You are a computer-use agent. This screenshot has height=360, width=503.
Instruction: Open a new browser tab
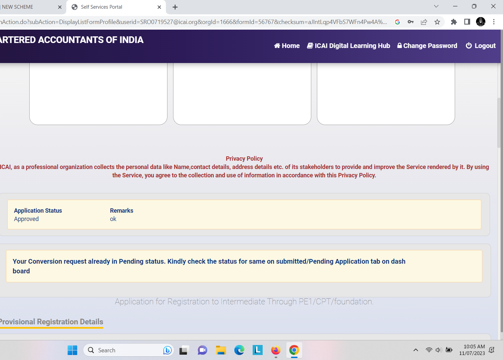[175, 7]
